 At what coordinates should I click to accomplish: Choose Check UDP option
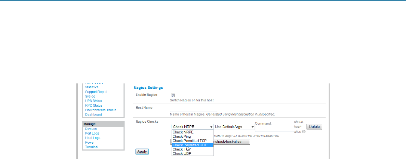tap(193, 154)
